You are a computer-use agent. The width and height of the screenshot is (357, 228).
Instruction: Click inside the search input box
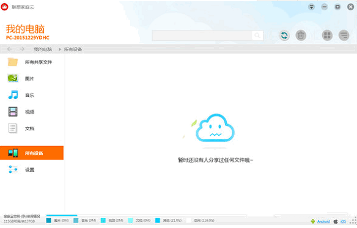(x=202, y=35)
